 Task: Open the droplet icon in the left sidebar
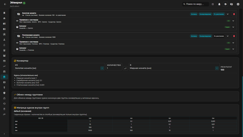[4, 45]
